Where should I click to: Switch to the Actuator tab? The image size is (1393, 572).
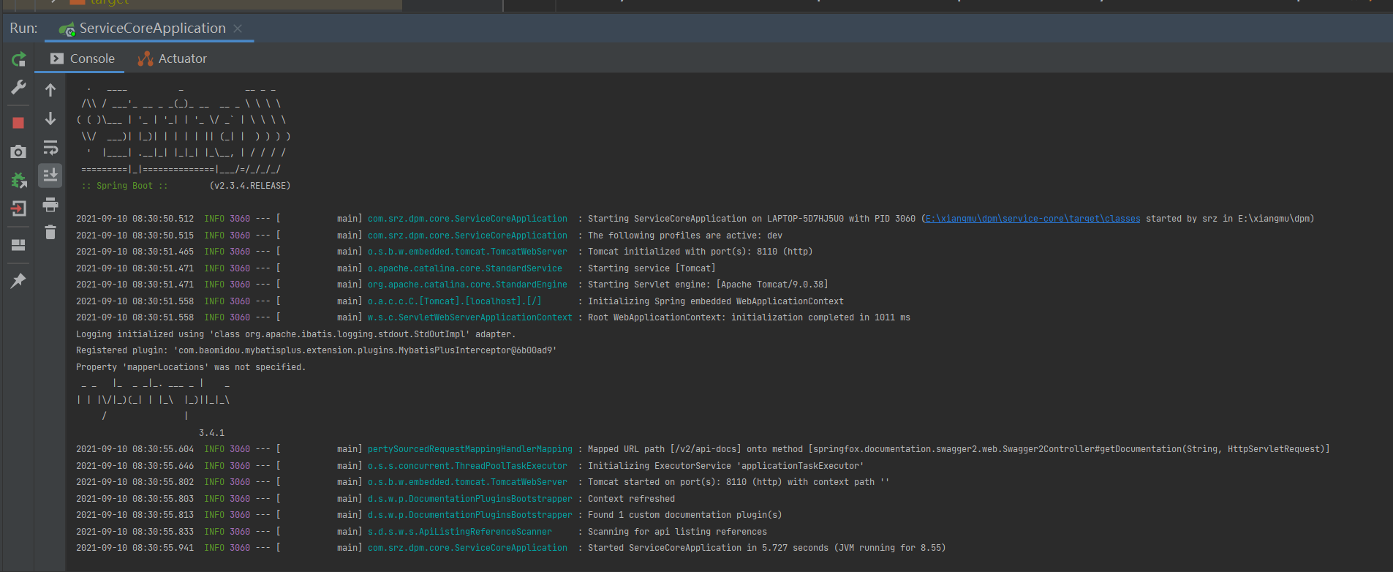click(173, 59)
